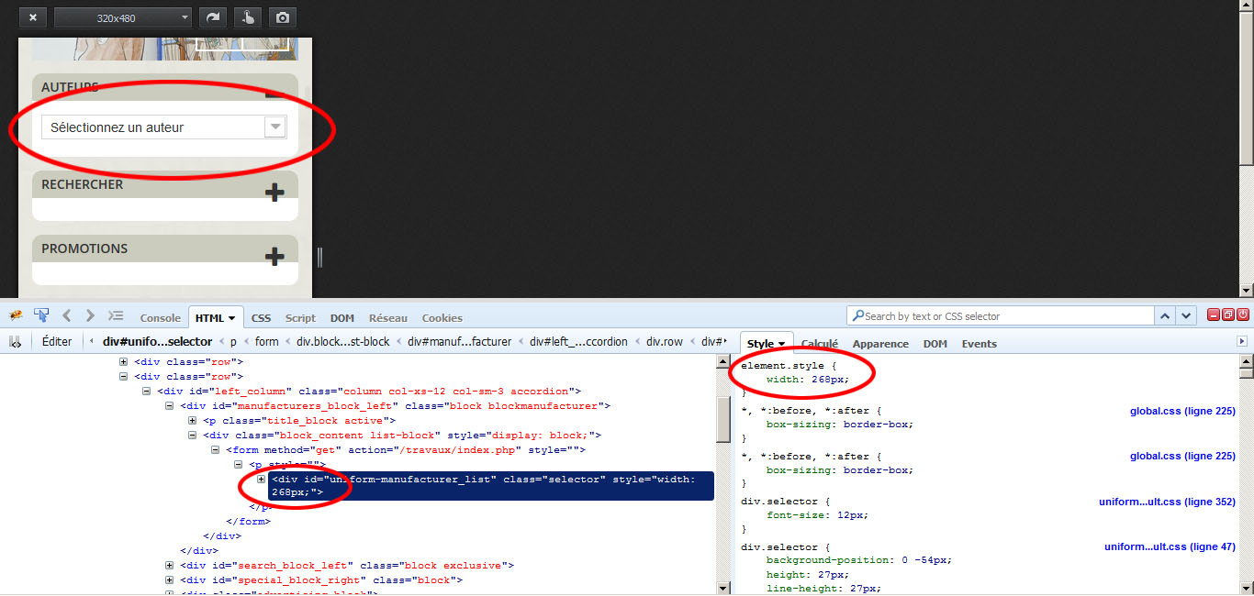Select div#manuf...facturer breadcrumb
This screenshot has height=596, width=1254.
coord(459,342)
